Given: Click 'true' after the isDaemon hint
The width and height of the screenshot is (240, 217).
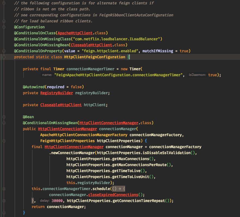Looking at the screenshot, I should click(x=213, y=75).
